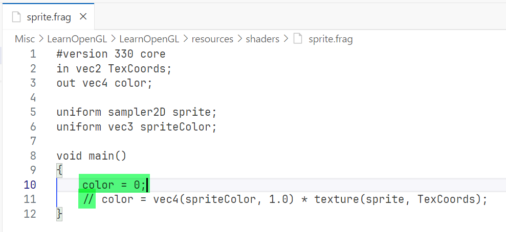Open the resources breadcrumb folder
Screen dimensions: 506x232
(212, 39)
